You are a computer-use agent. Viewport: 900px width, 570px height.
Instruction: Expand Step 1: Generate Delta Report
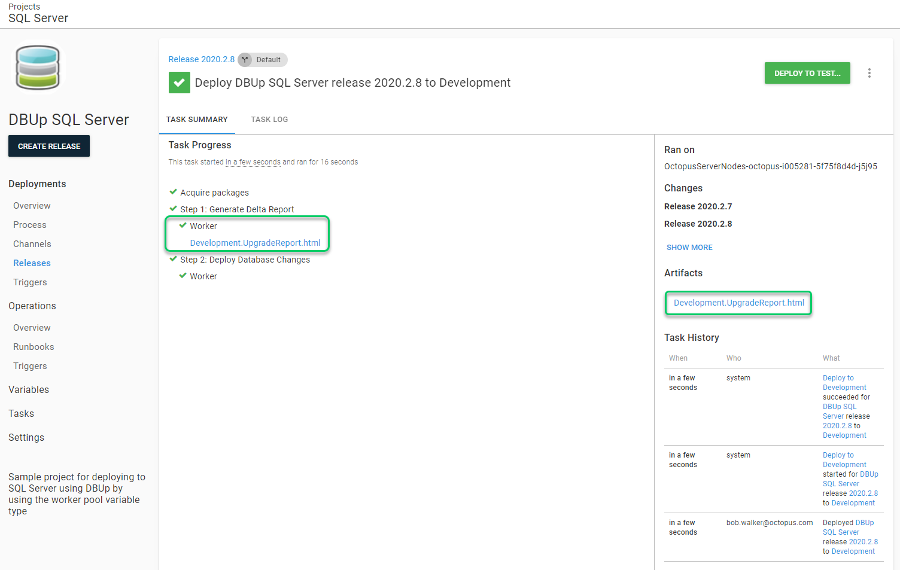click(237, 209)
